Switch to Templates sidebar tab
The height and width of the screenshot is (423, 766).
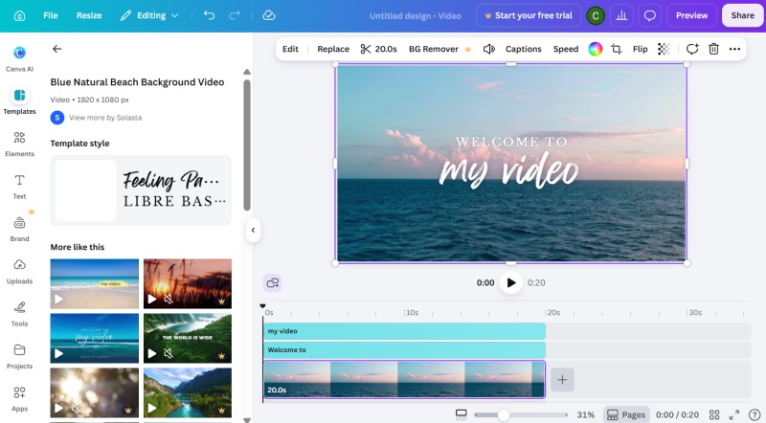(x=19, y=100)
